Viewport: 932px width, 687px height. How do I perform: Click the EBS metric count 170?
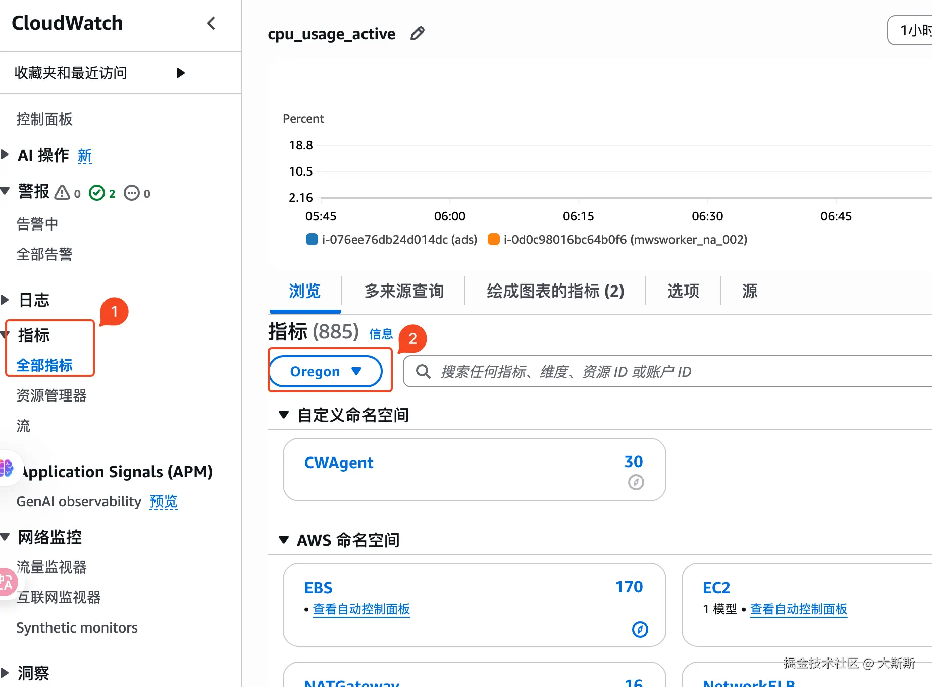[629, 587]
